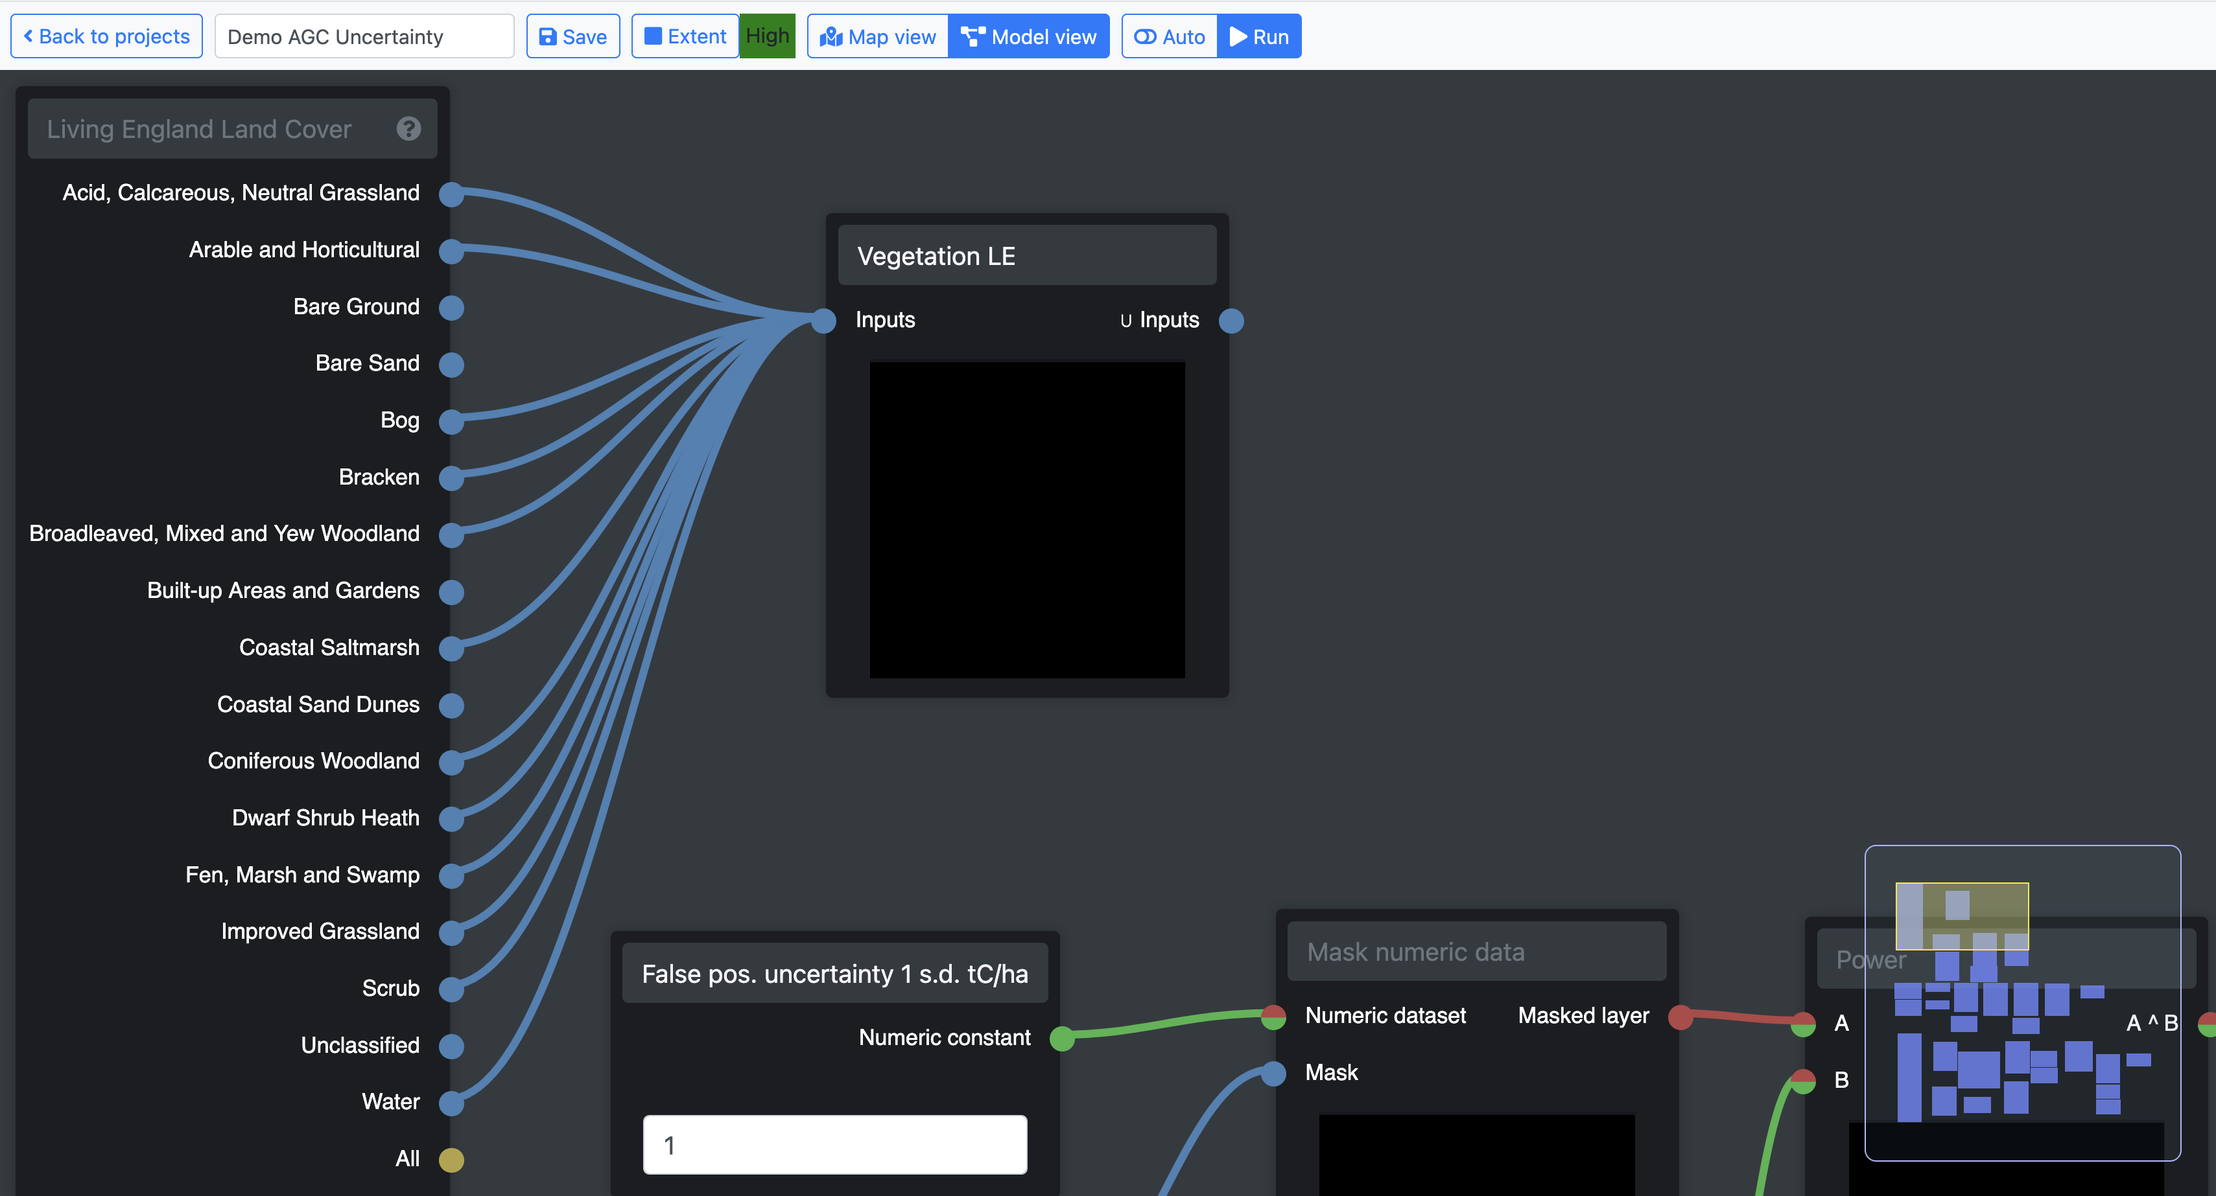Click the Mask input socket

pyautogui.click(x=1273, y=1073)
